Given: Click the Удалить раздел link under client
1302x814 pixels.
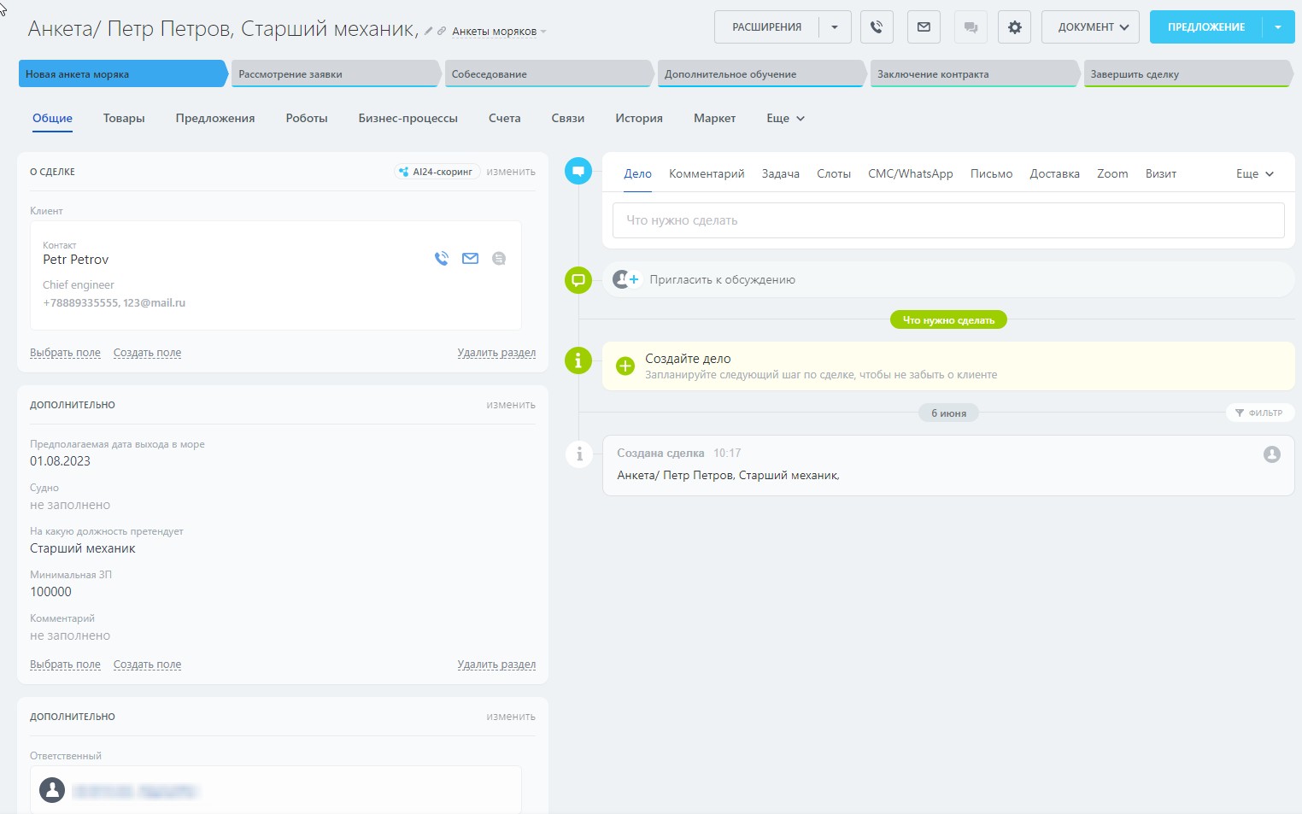Looking at the screenshot, I should coord(496,353).
